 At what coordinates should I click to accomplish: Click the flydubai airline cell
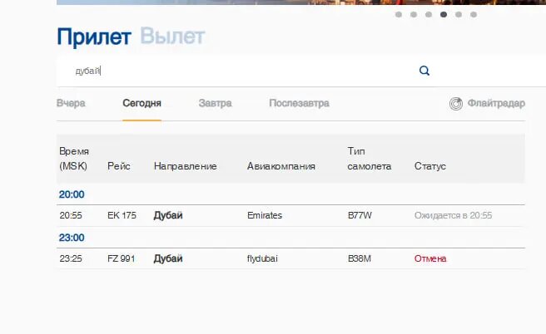[x=262, y=258]
